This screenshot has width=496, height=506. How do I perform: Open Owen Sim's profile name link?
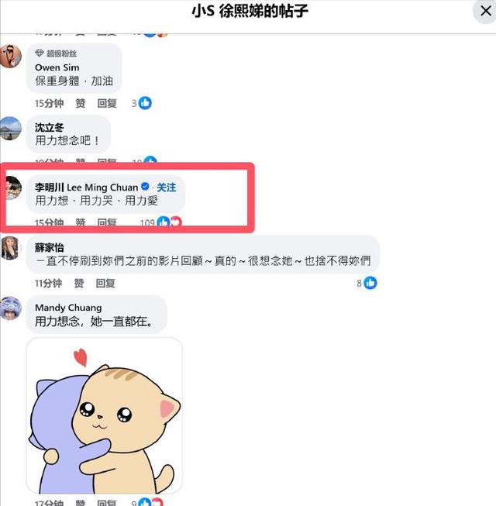tap(57, 67)
